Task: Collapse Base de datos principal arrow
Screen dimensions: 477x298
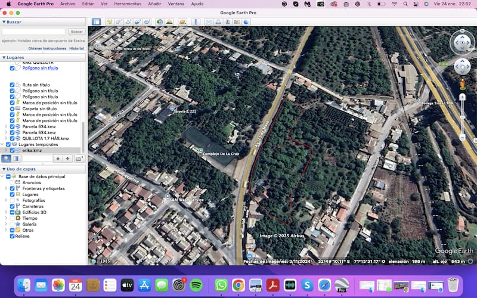Action: 2,176
